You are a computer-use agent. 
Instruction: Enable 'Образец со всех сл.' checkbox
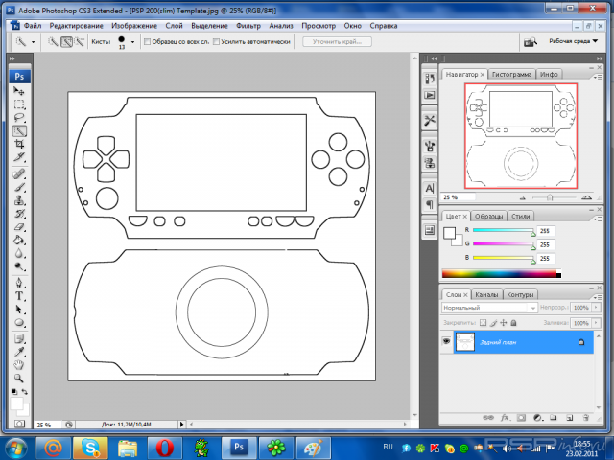(147, 42)
